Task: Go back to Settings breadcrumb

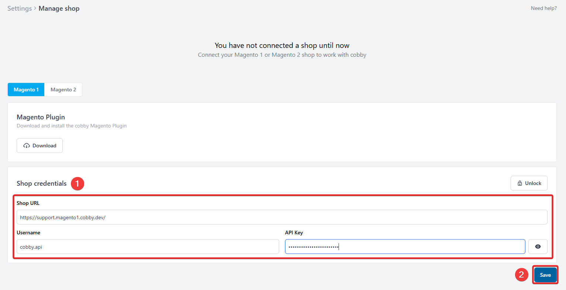Action: [20, 8]
